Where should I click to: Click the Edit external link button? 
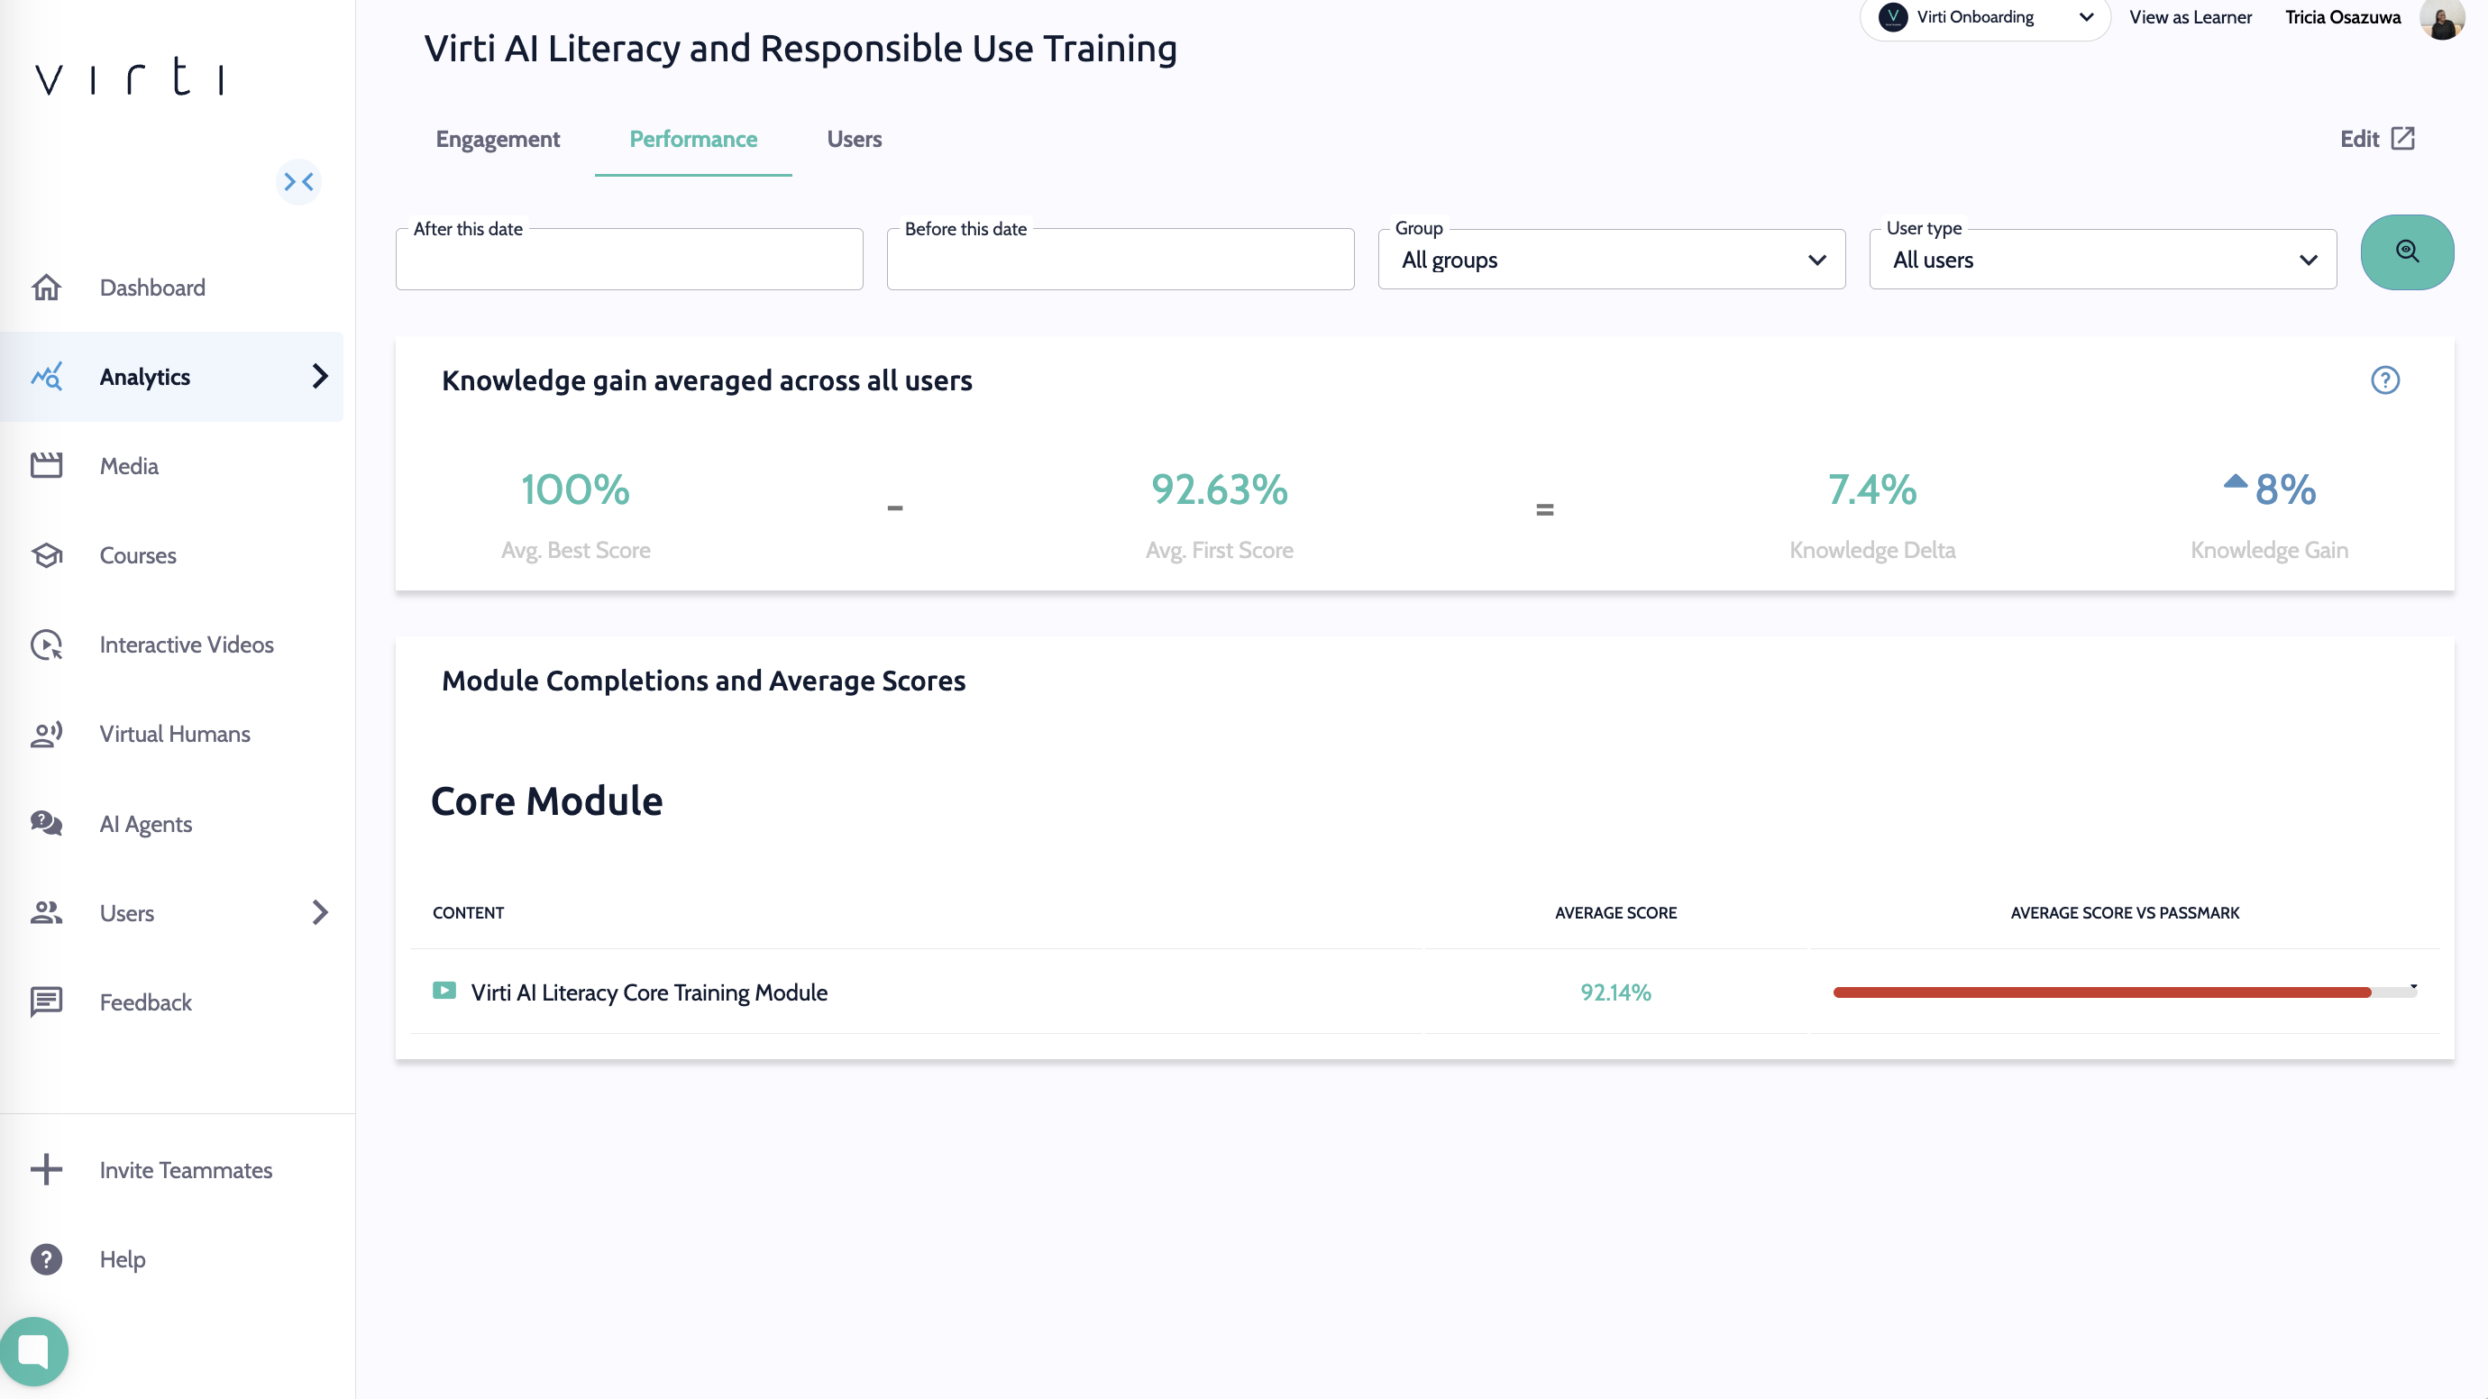tap(2376, 139)
